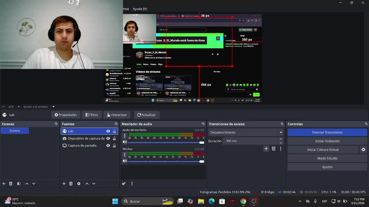Toggle lock on Dispositivo de captura source
Viewport: 369px width, 207px height.
pyautogui.click(x=114, y=138)
